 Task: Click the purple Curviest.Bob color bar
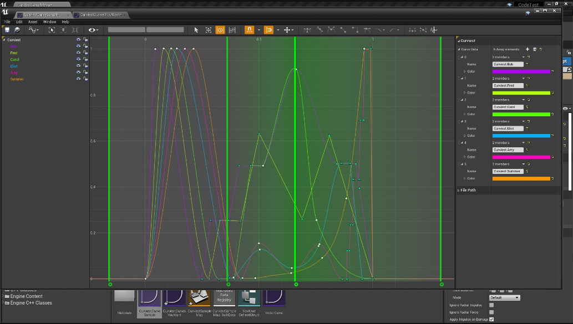[521, 71]
